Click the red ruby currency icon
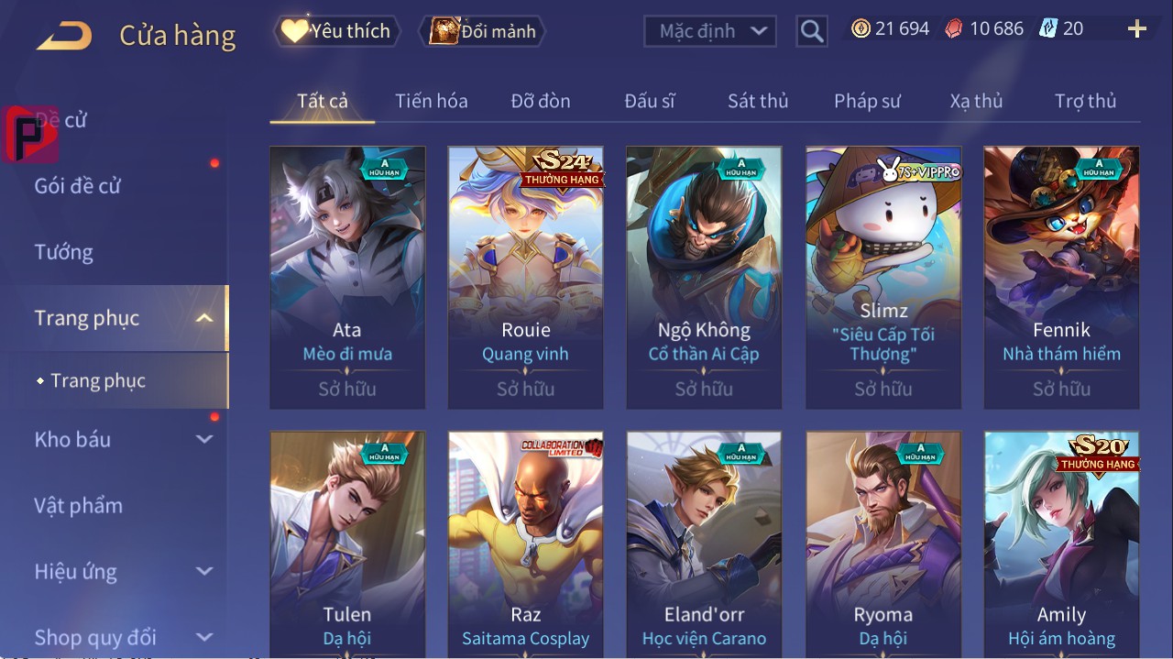 click(954, 29)
